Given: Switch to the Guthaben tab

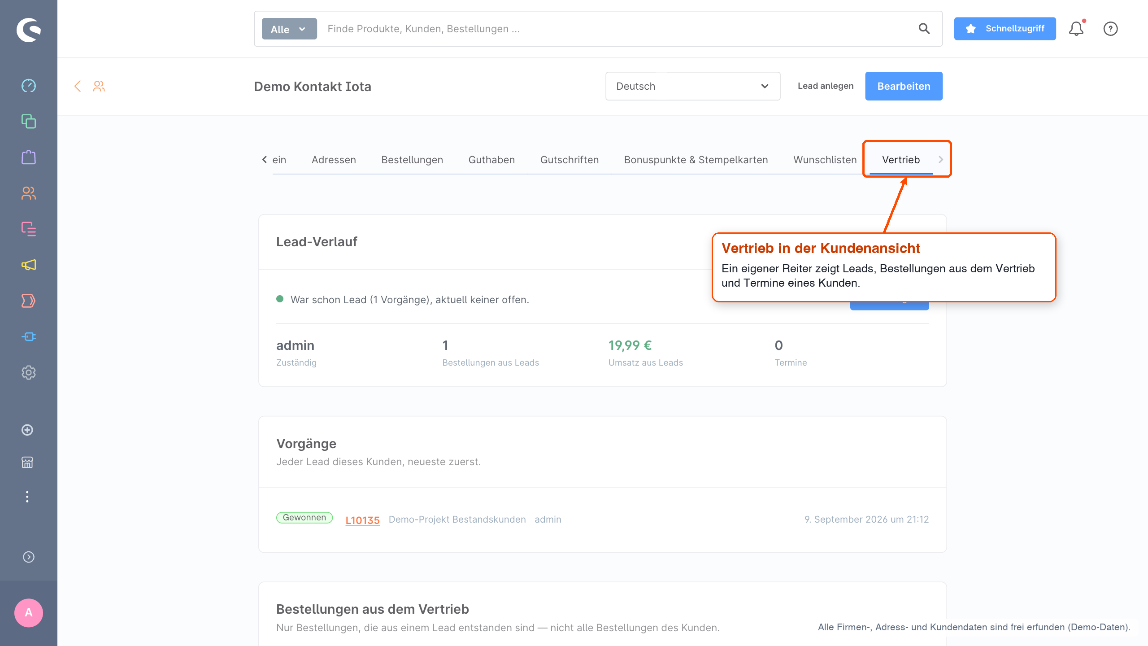Looking at the screenshot, I should click(491, 160).
